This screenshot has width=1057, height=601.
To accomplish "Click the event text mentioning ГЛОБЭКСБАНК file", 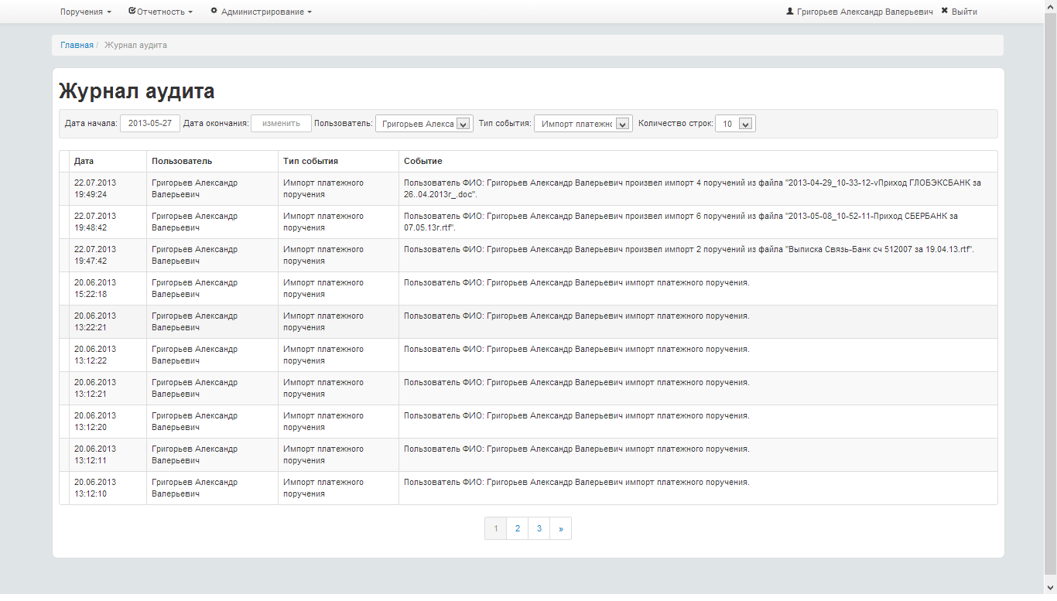I will click(x=693, y=189).
